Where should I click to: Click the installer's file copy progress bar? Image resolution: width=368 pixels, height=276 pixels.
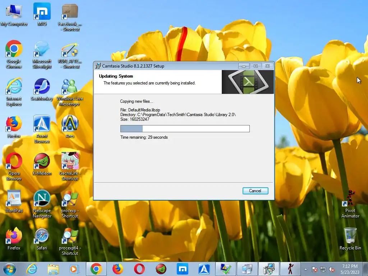click(x=185, y=129)
